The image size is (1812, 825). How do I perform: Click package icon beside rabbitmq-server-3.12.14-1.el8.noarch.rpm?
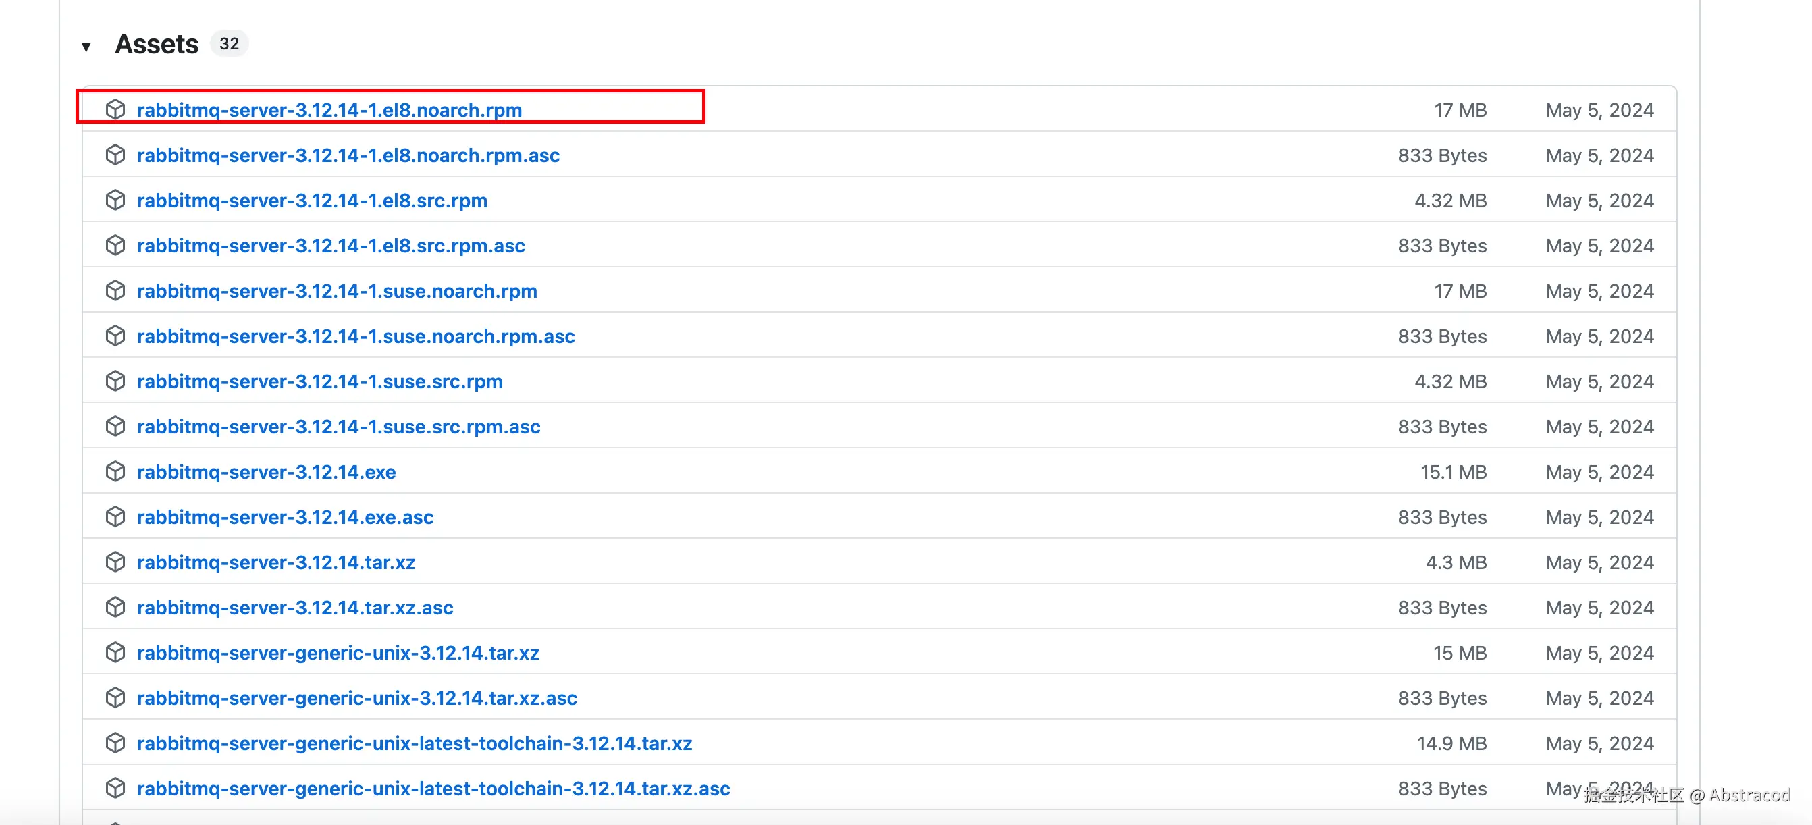[x=115, y=110]
